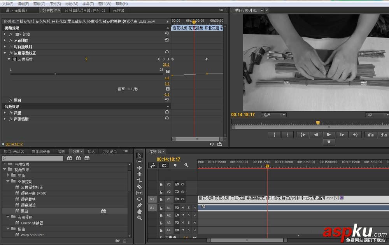The width and height of the screenshot is (389, 245).
Task: Choose the Hand tool
Action: tap(139, 212)
